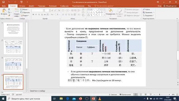Click the Windows taskbar search box
Image resolution: width=179 pixels, height=101 pixels.
29,98
